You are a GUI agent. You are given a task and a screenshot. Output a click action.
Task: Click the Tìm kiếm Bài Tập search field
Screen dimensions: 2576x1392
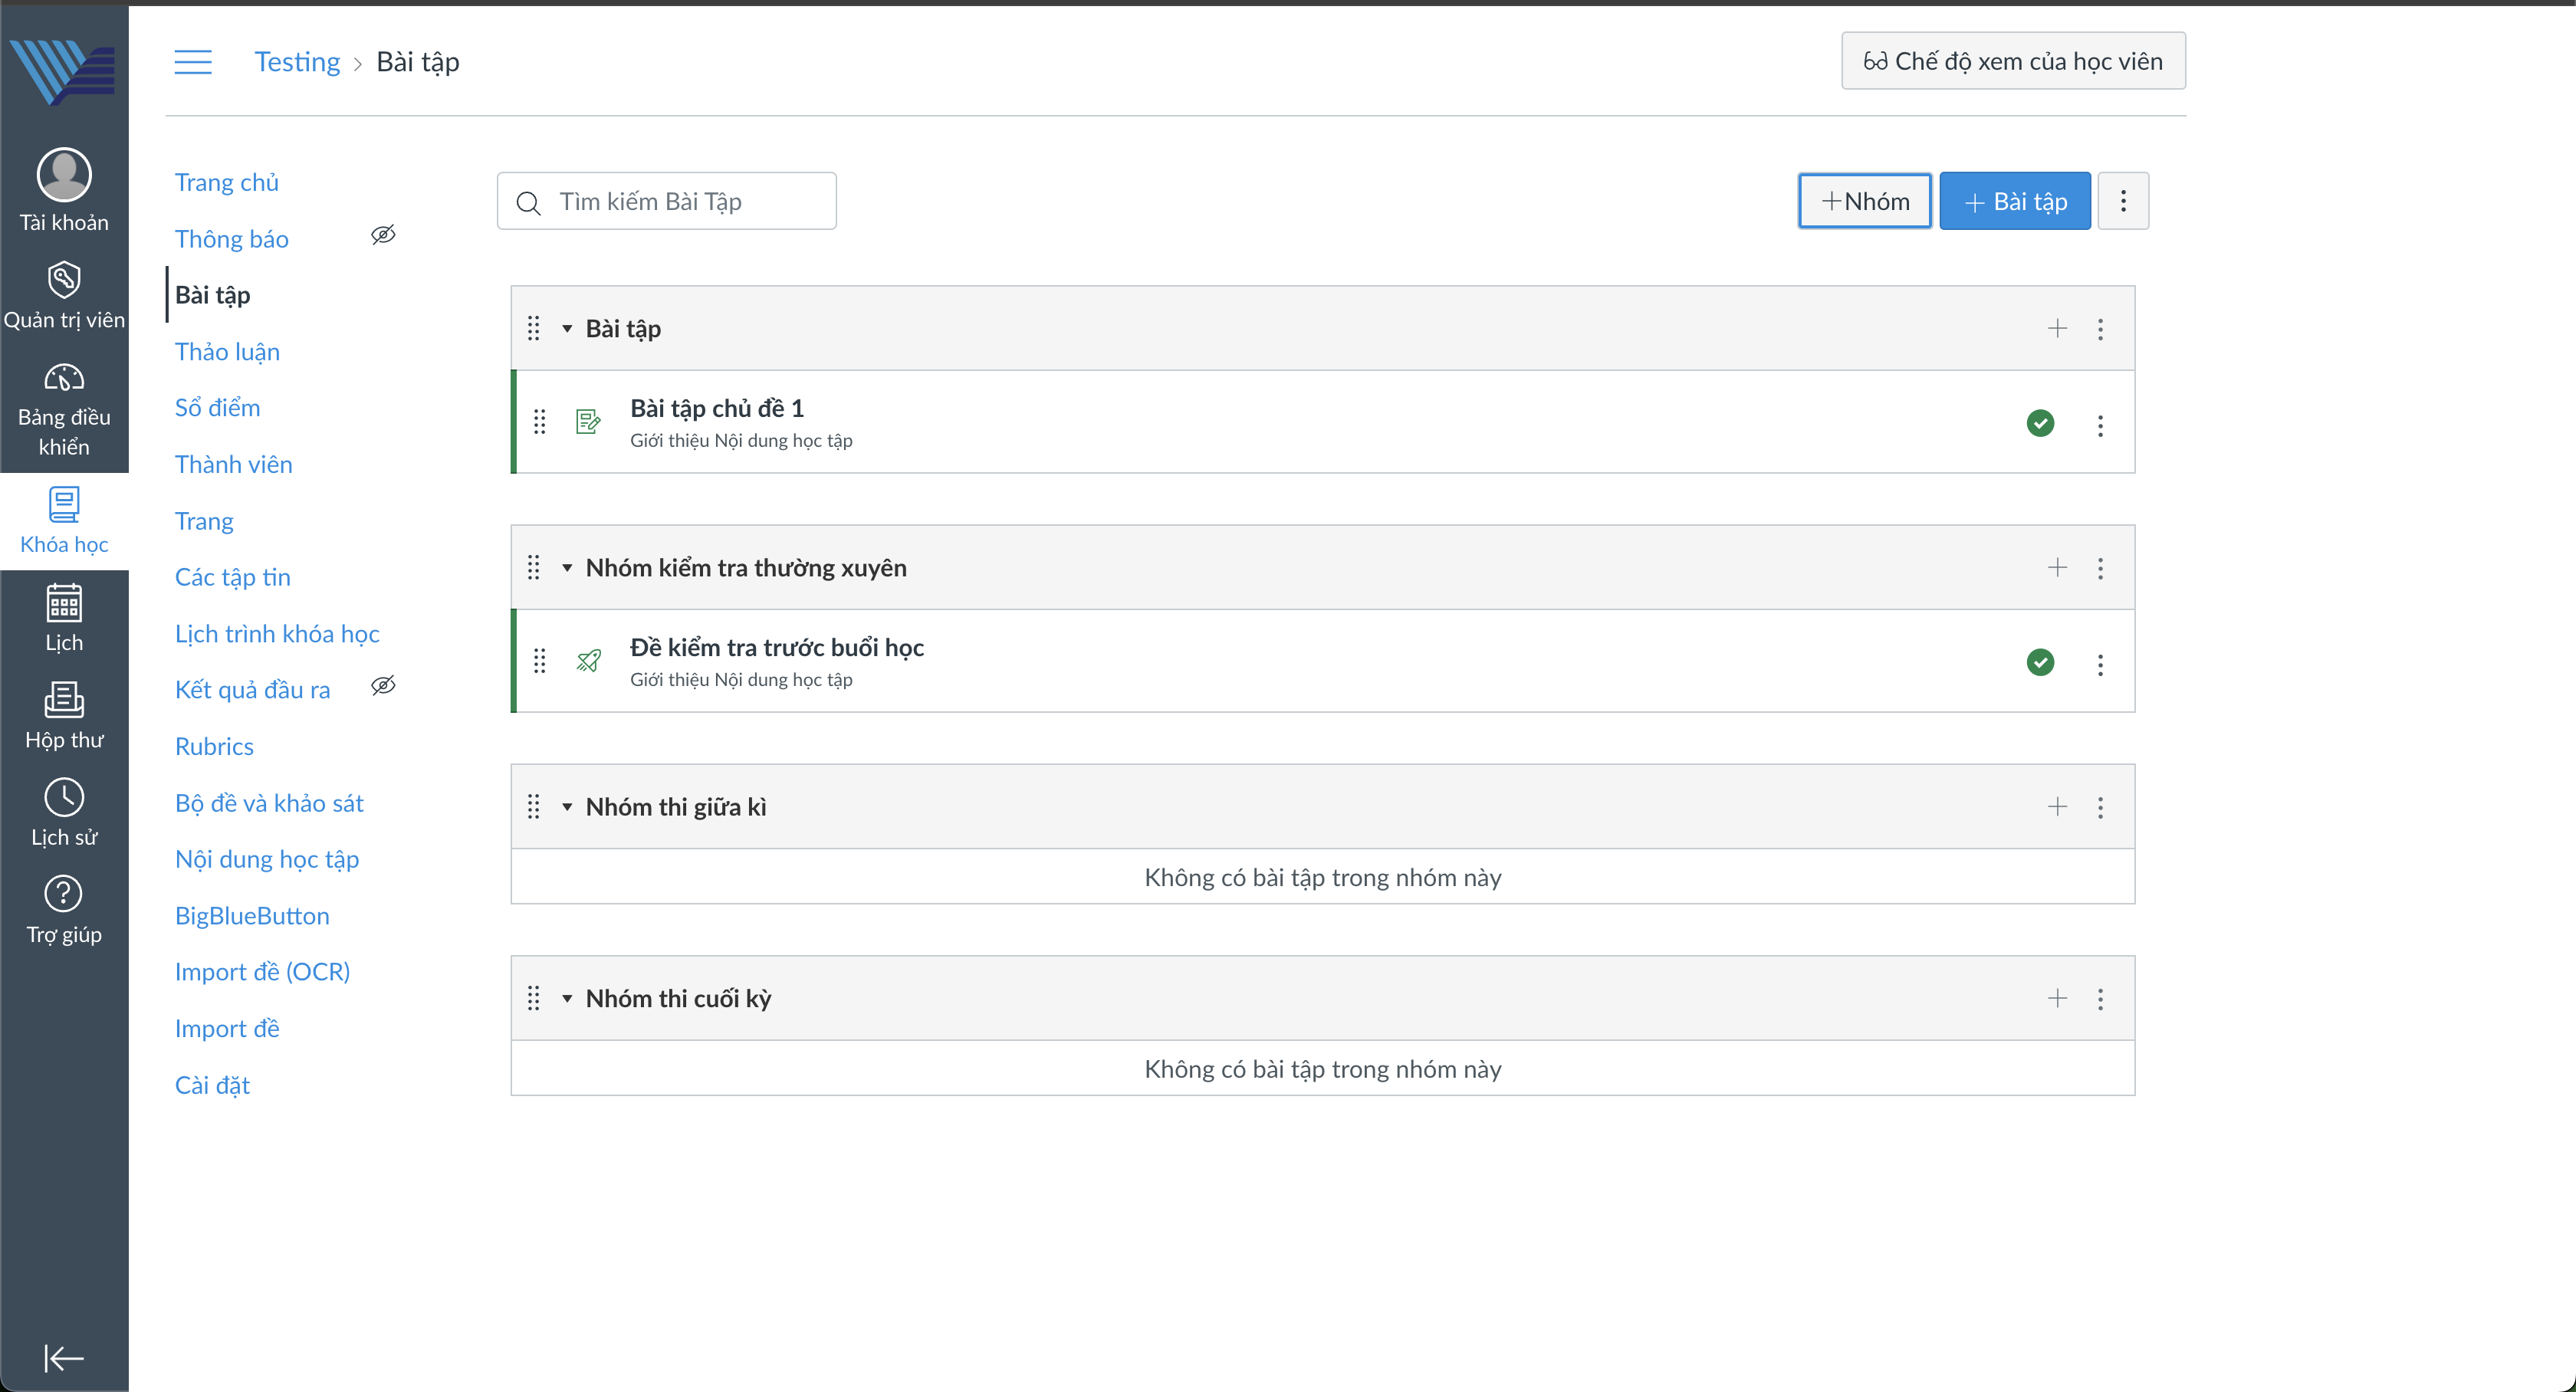680,202
